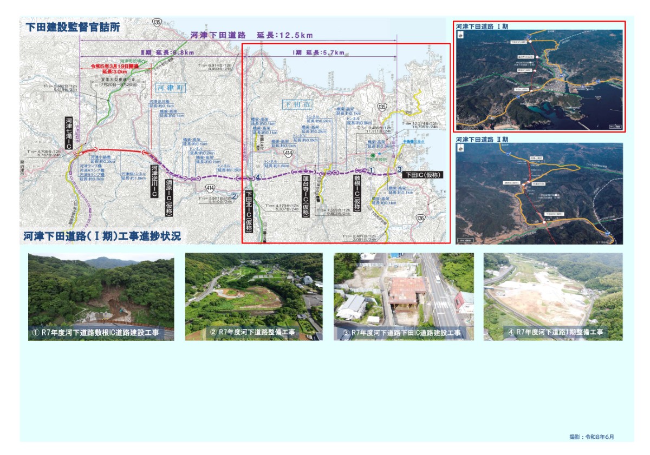The height and width of the screenshot is (455, 650).
Task: Open photo ③ 下田IC道路建設工事
Action: click(404, 296)
